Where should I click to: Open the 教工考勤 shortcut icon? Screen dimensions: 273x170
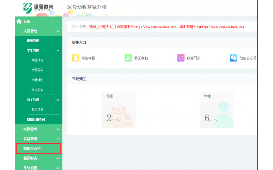pos(128,58)
